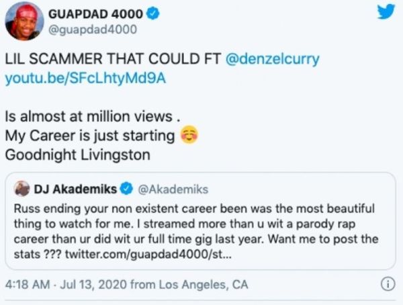
Task: Click DJ Akademiks' verified checkmark
Action: tap(126, 189)
